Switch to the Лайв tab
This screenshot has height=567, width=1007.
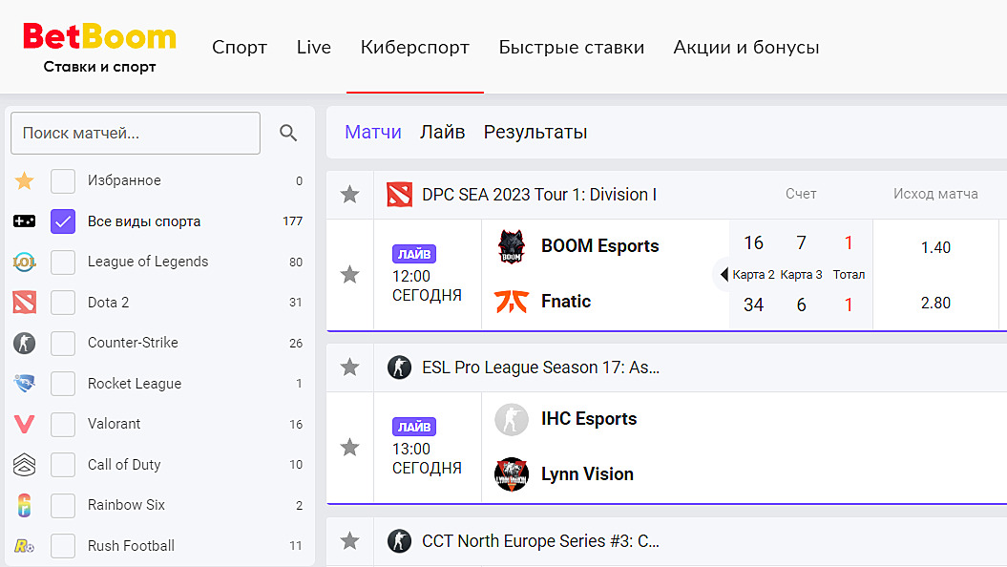[442, 133]
